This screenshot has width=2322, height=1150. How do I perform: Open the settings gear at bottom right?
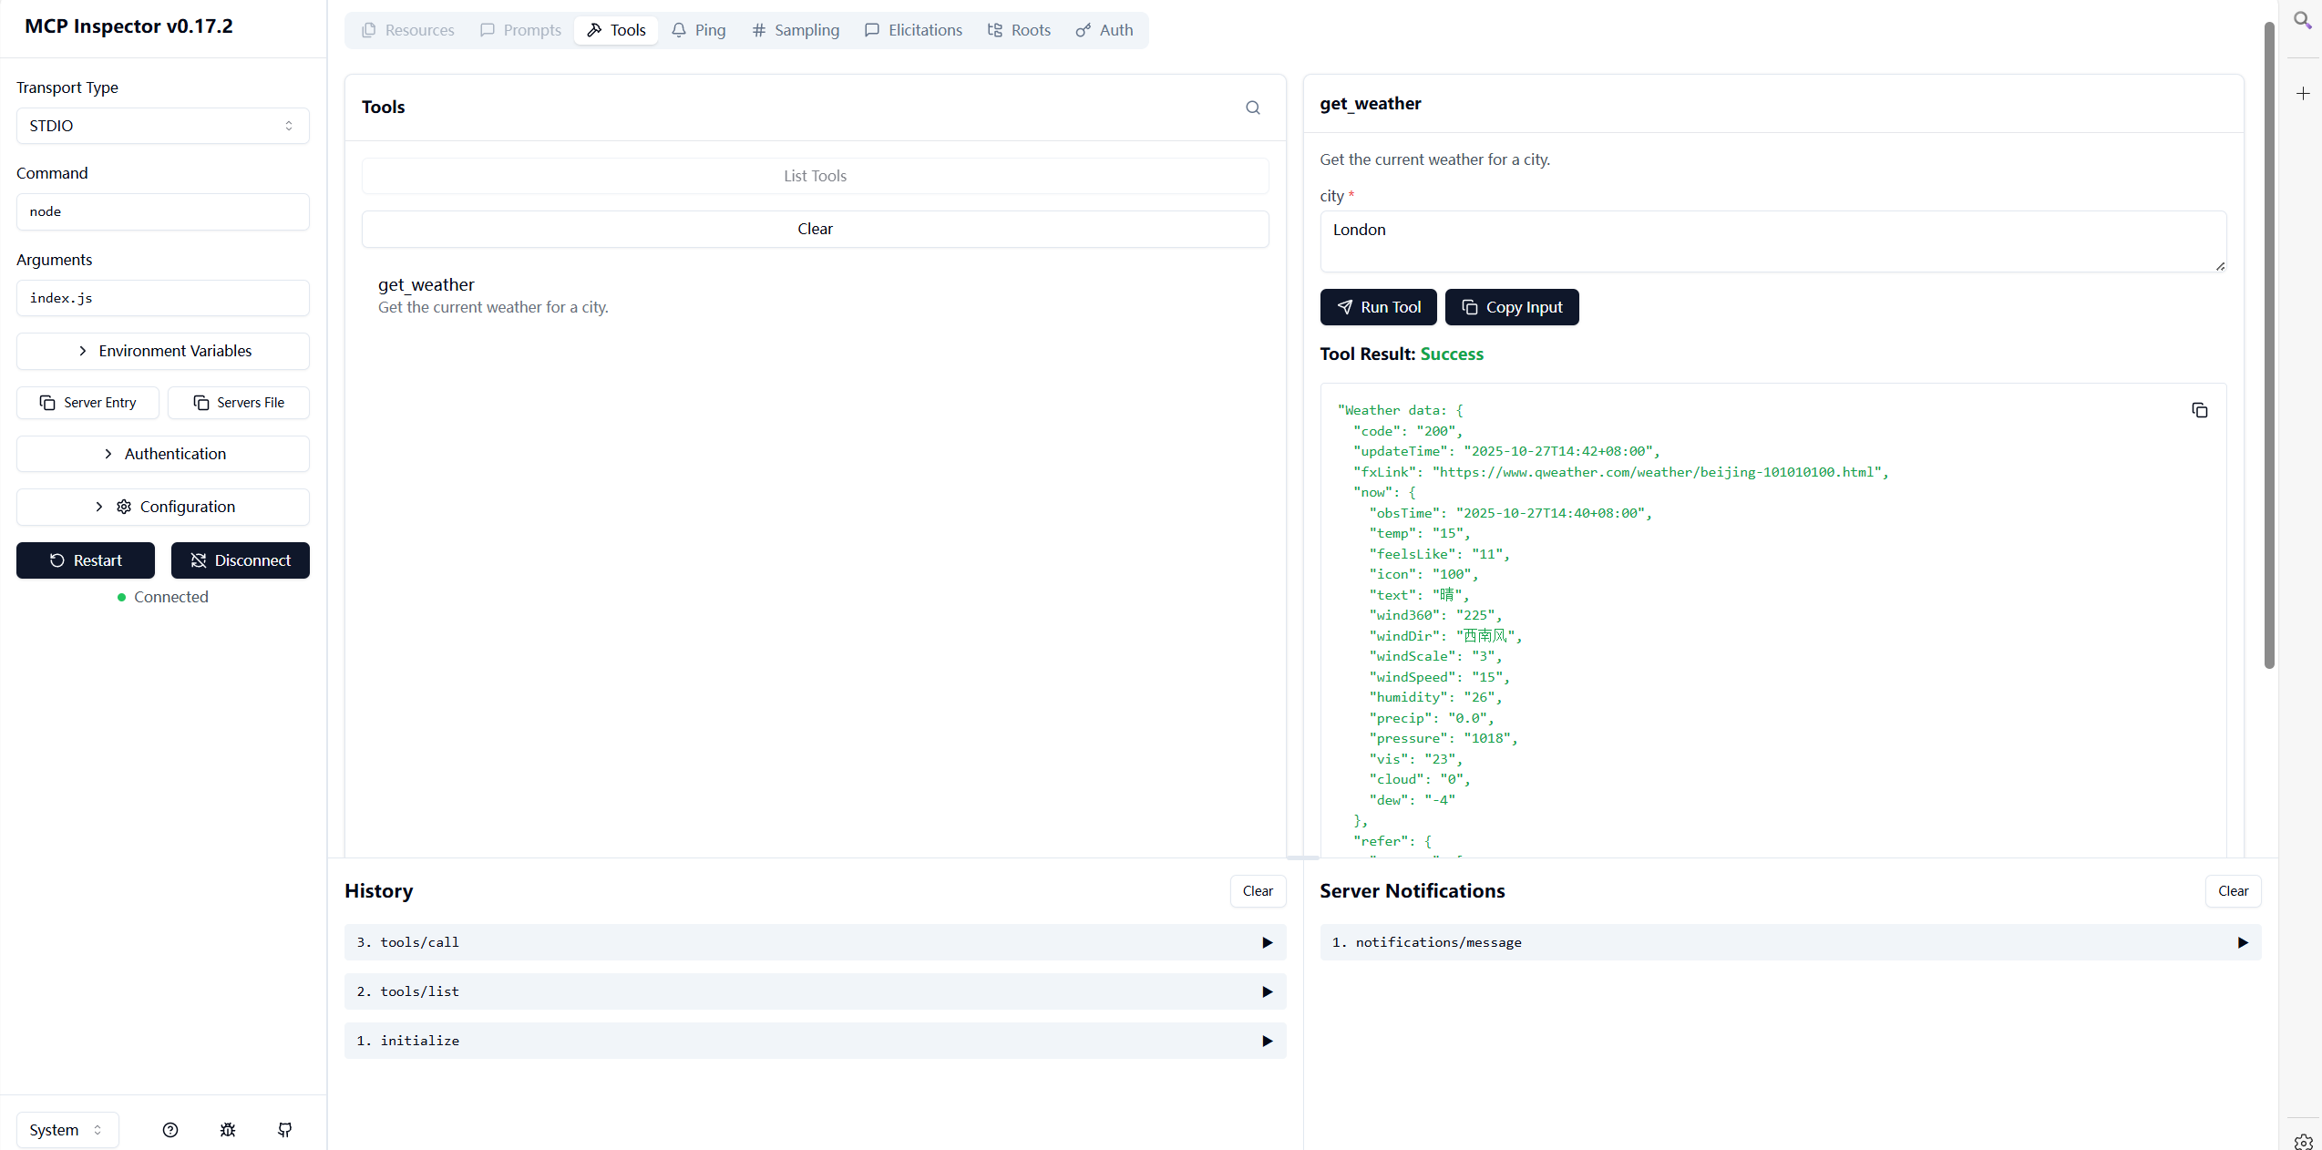(2303, 1141)
